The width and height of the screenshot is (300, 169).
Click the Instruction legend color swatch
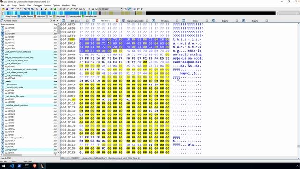tap(35, 17)
